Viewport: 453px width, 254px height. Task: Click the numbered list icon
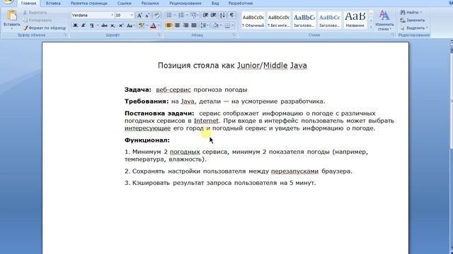click(x=181, y=15)
